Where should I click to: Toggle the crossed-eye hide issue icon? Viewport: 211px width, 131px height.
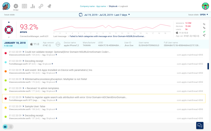(x=204, y=24)
